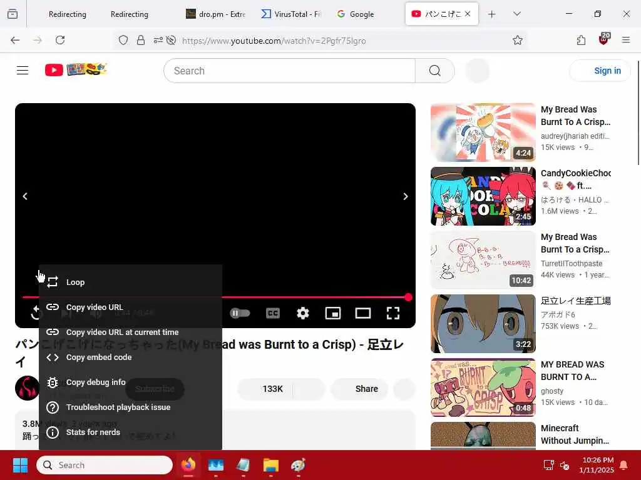This screenshot has height=480, width=641.
Task: Open Windows Start menu
Action: point(20,465)
